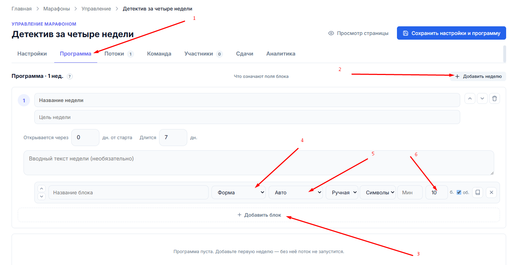The width and height of the screenshot is (513, 265).
Task: Select the Программа tab
Action: click(x=76, y=54)
